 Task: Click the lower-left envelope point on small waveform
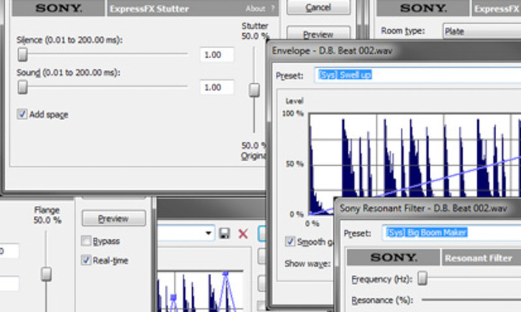point(173,297)
